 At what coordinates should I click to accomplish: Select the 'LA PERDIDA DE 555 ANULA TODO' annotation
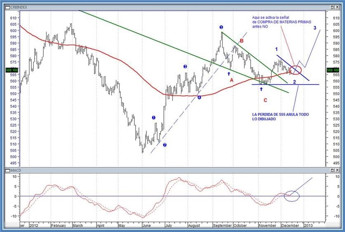point(280,115)
